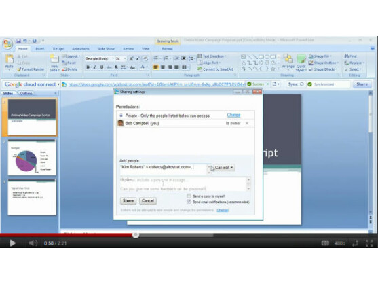The image size is (378, 284).
Task: Click the Add people email field
Action: (163, 169)
